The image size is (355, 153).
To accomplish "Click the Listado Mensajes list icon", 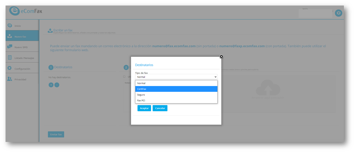I will point(10,58).
